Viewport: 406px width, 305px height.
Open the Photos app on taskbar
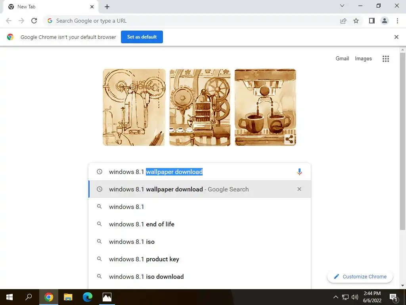[x=107, y=297]
